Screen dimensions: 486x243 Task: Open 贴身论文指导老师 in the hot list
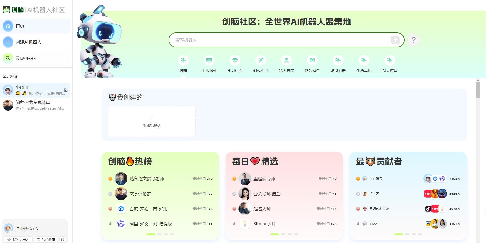pyautogui.click(x=146, y=179)
